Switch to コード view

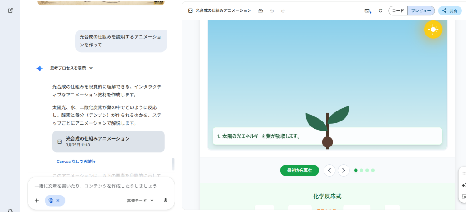coord(398,10)
